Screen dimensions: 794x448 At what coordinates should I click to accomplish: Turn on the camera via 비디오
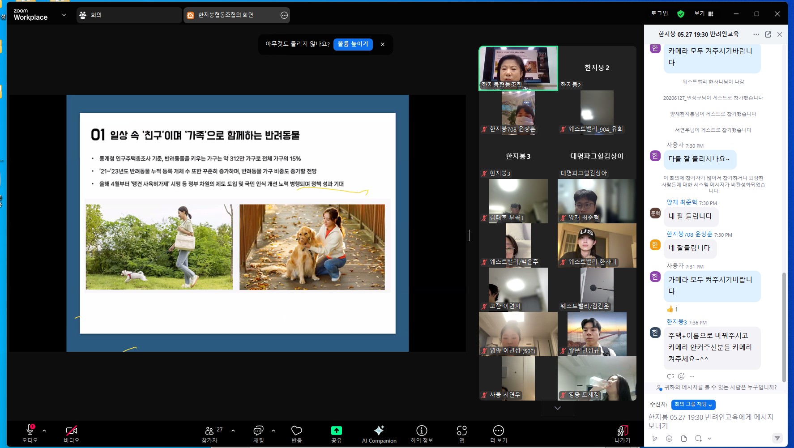(71, 431)
